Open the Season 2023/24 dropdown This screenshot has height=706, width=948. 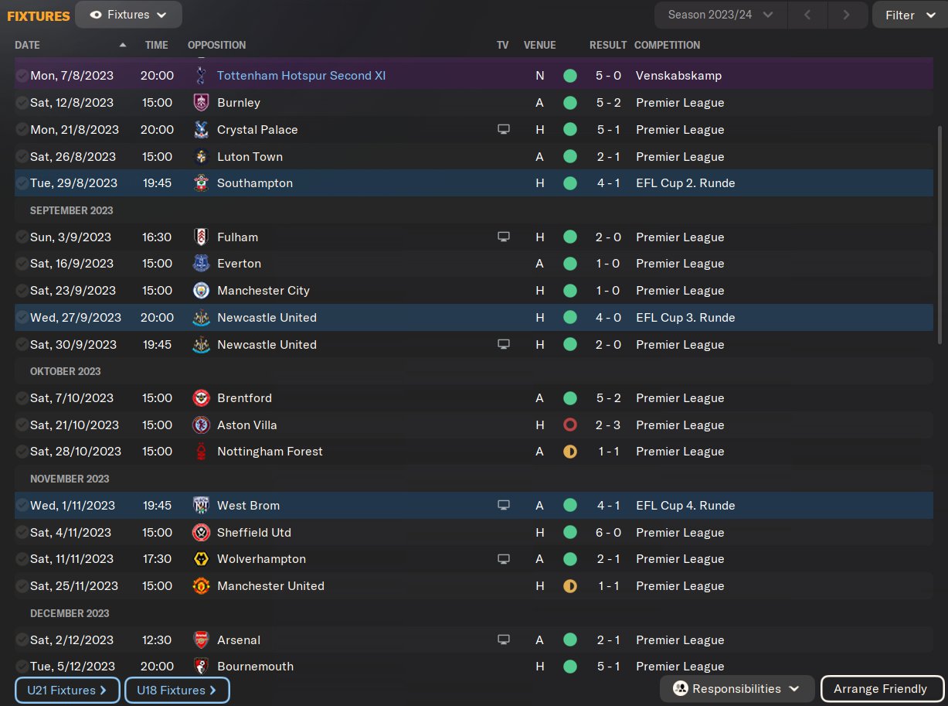pos(720,15)
